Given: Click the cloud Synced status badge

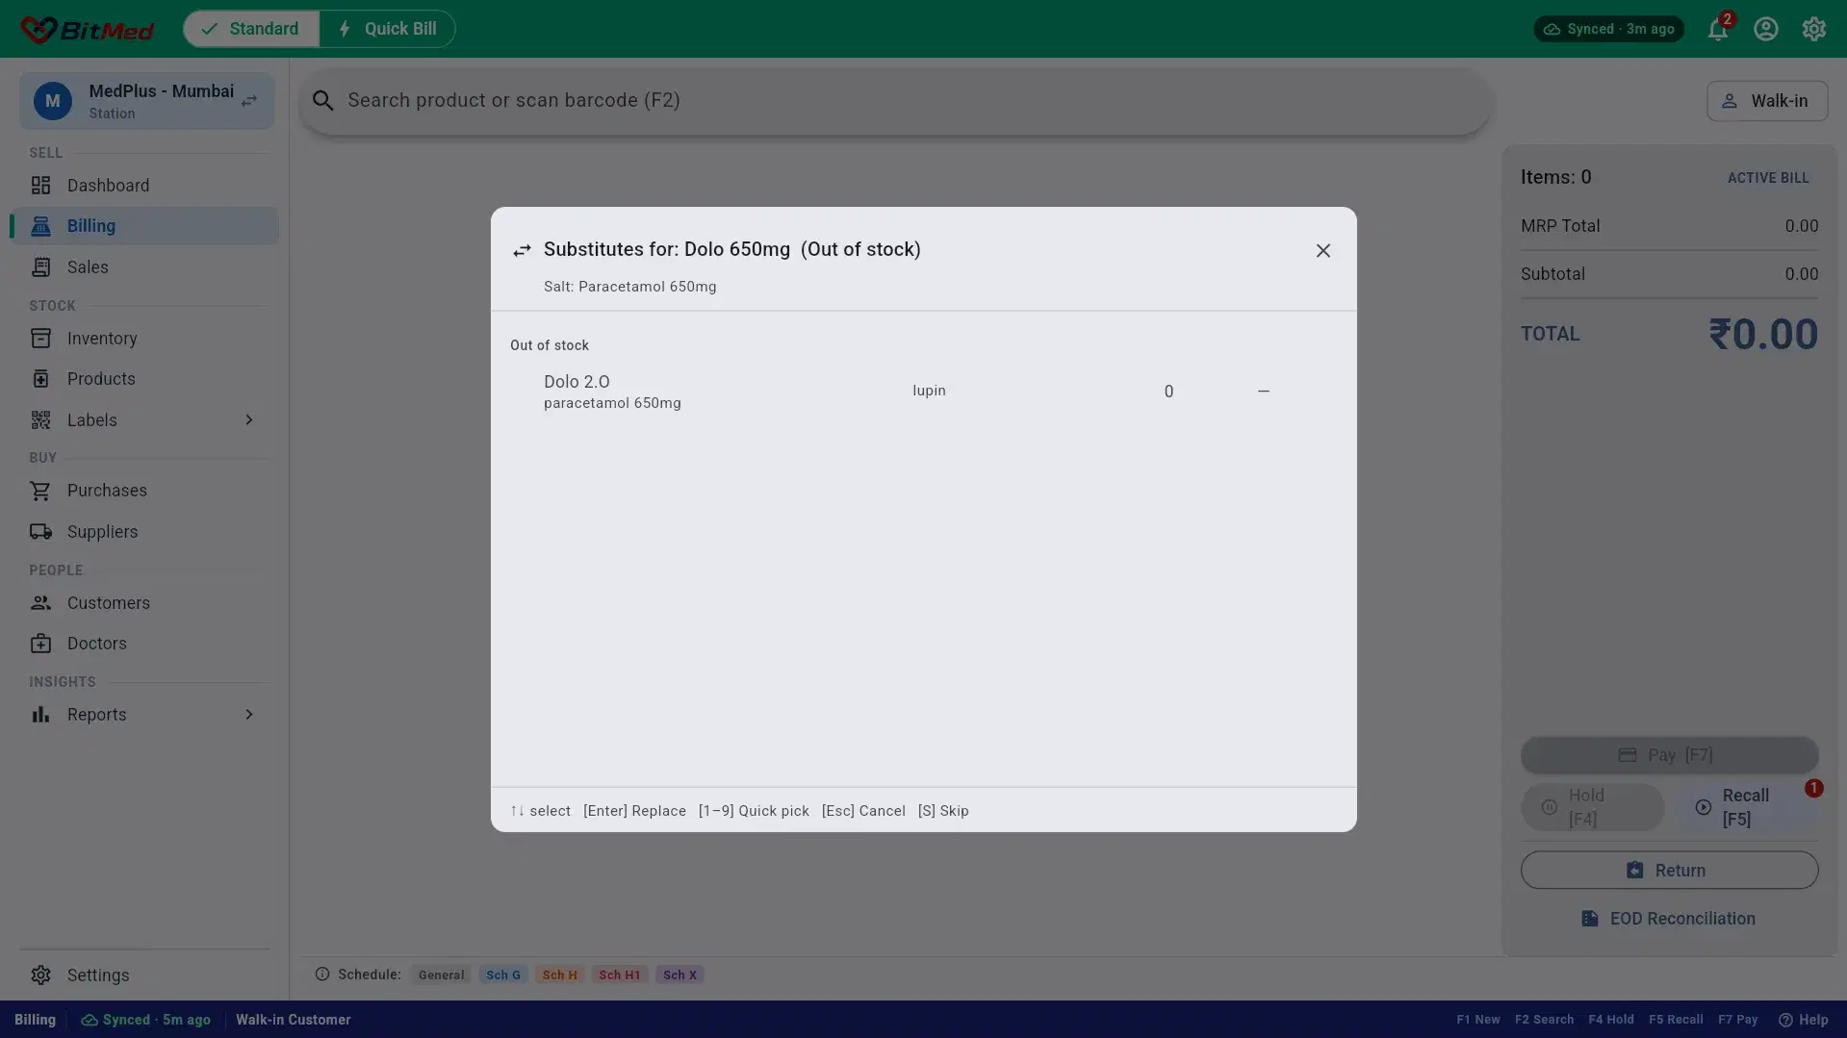Looking at the screenshot, I should pyautogui.click(x=1608, y=29).
